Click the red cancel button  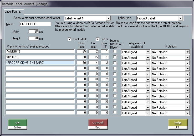click(x=98, y=124)
